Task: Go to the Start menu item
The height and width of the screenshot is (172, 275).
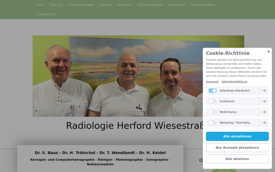Action: point(40,5)
